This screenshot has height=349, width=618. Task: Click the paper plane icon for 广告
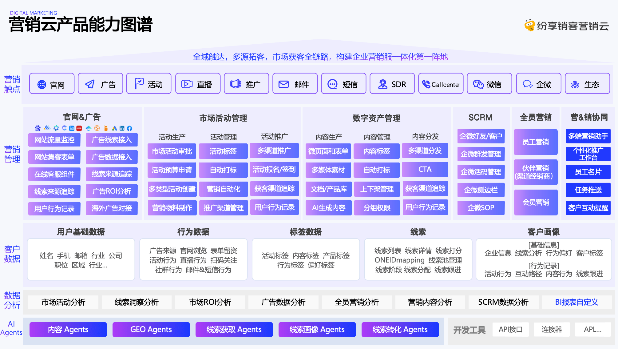(x=90, y=84)
